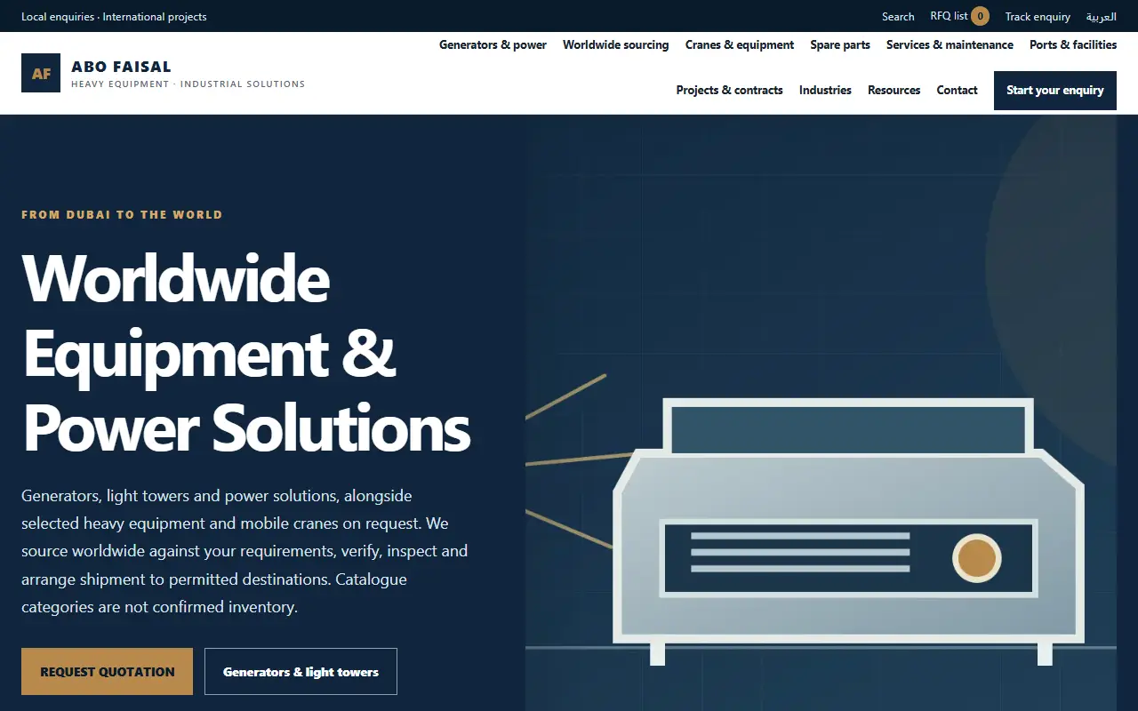Go to the Contact page
Screen dimensions: 1138x711
957,90
